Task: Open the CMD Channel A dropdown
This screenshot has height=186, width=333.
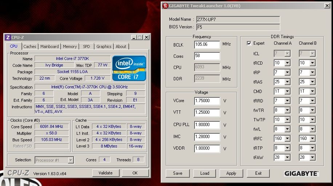Action: click(287, 92)
